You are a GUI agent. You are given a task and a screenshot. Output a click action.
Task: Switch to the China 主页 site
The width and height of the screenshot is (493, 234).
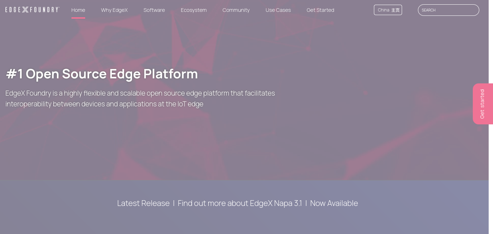click(388, 10)
